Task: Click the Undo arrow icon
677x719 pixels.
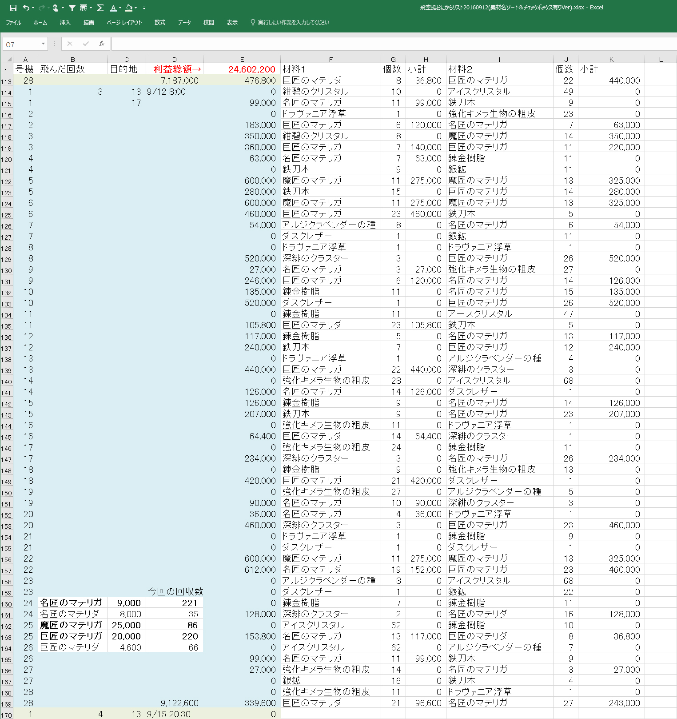Action: click(26, 8)
